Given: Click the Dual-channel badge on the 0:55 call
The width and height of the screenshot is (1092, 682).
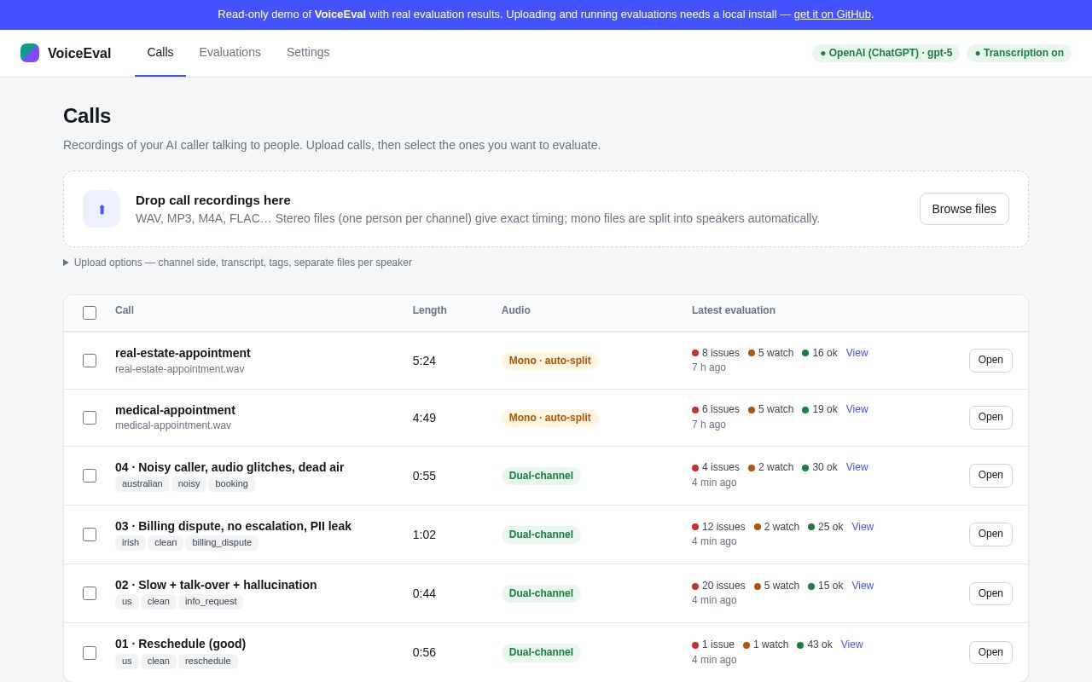Looking at the screenshot, I should click(541, 476).
